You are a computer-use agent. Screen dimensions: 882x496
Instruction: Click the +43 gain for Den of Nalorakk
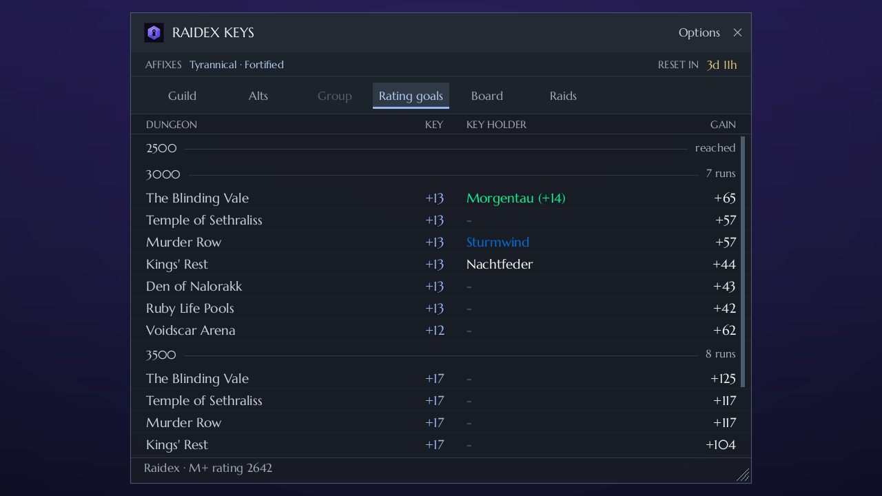click(x=725, y=287)
